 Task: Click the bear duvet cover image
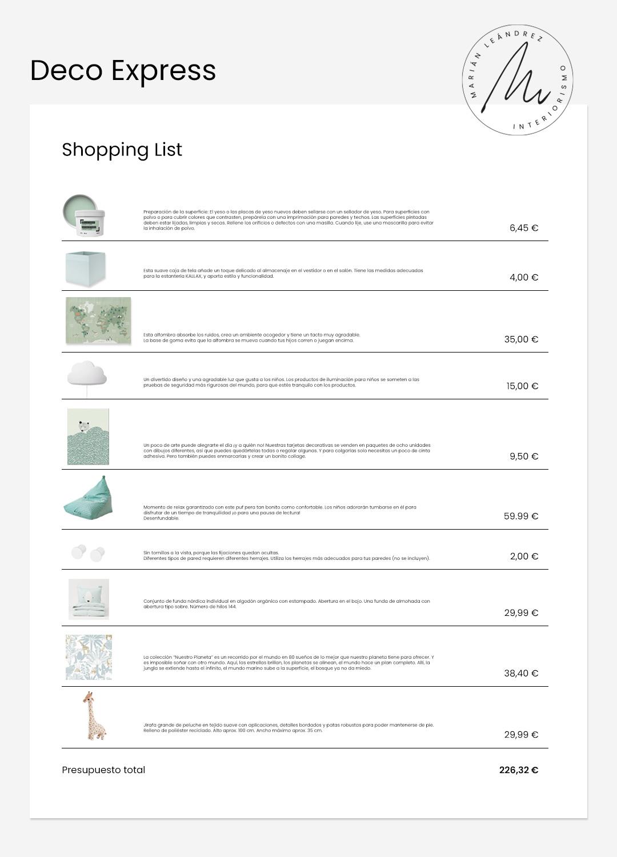pos(89,599)
